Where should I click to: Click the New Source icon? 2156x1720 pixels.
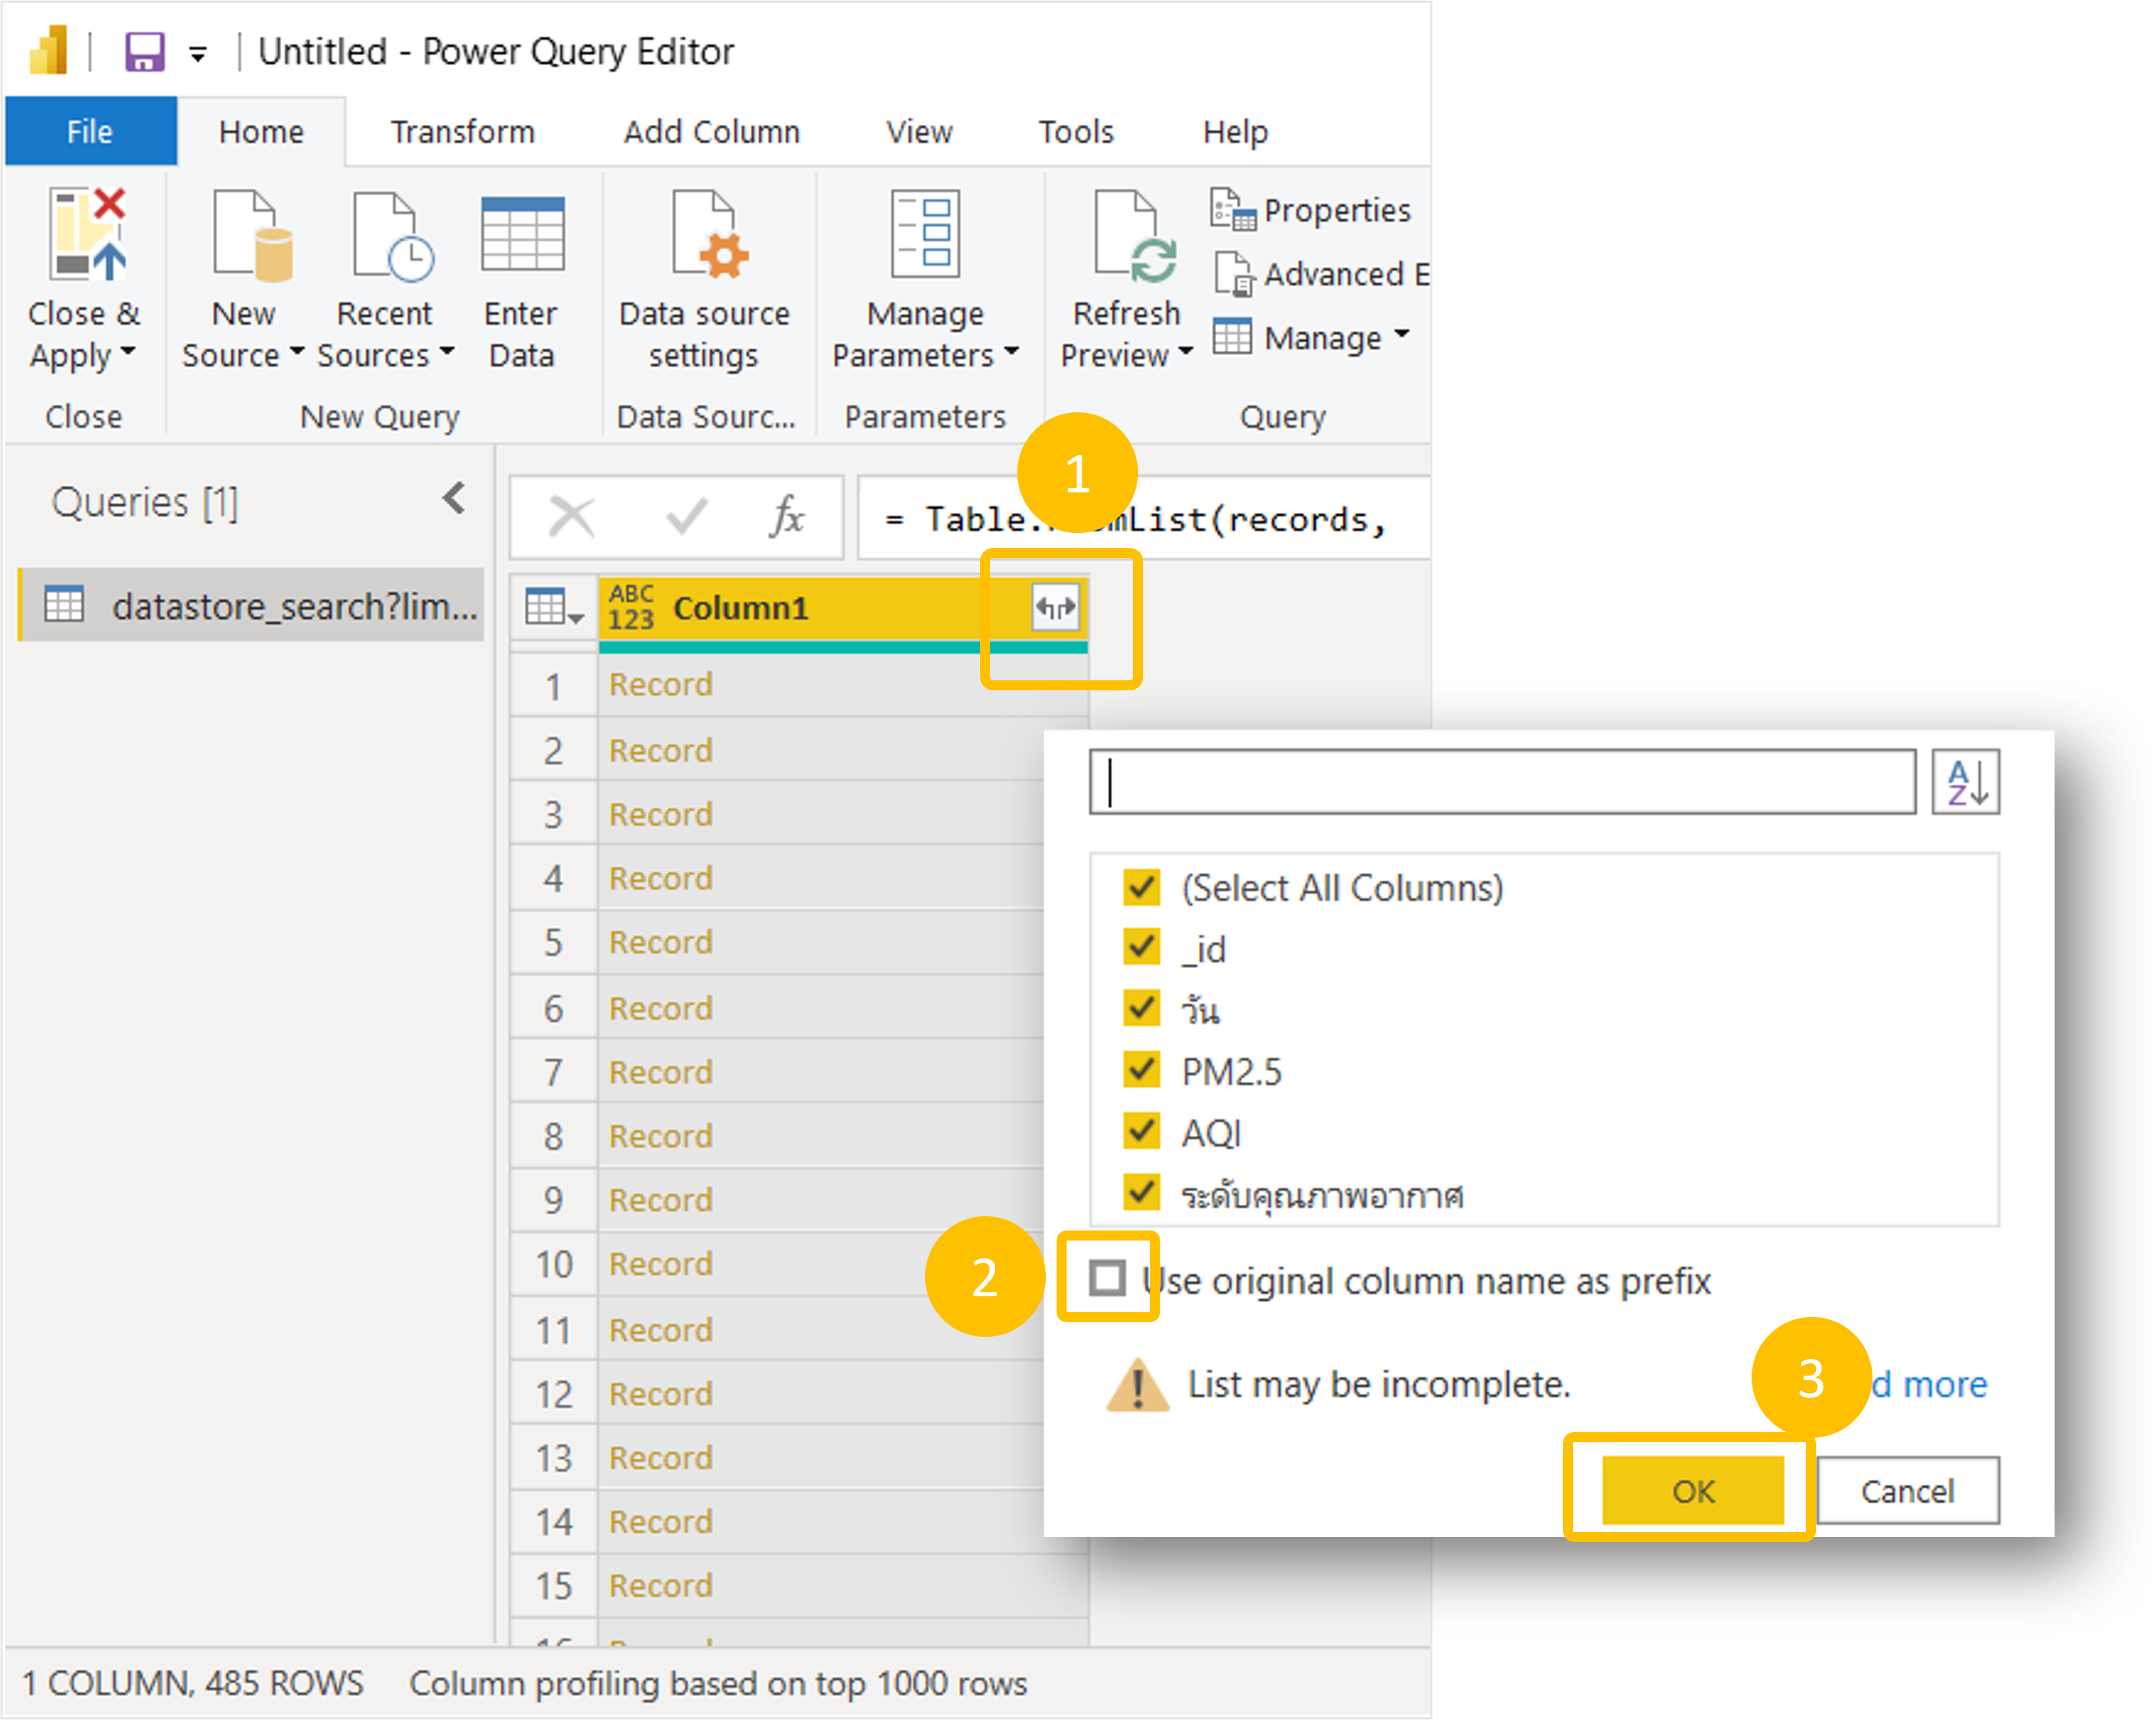point(253,235)
